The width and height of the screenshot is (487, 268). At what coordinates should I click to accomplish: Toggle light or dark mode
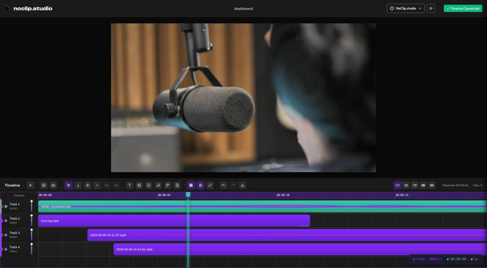(431, 9)
